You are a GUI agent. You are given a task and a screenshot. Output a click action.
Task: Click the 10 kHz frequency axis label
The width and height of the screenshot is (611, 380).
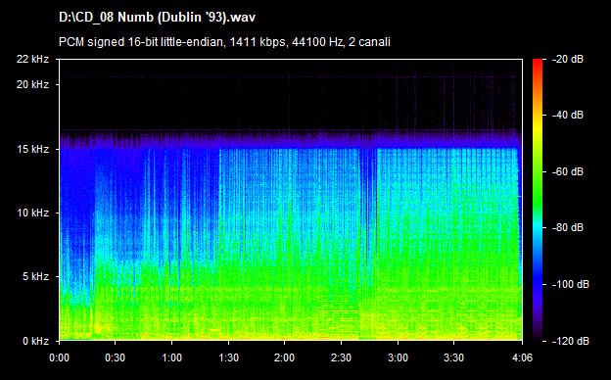[32, 213]
